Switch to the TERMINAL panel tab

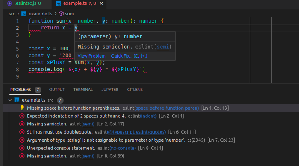tap(83, 90)
